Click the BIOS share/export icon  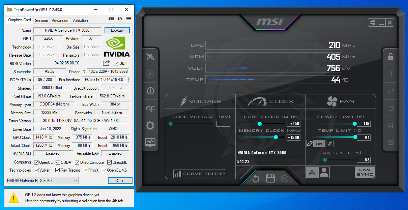106,63
